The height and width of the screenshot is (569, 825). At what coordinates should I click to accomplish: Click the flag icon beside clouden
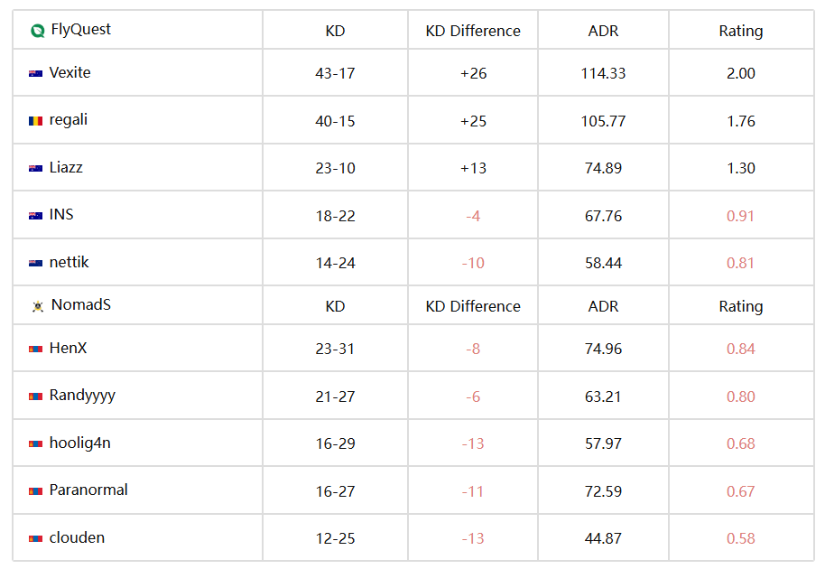pyautogui.click(x=35, y=538)
